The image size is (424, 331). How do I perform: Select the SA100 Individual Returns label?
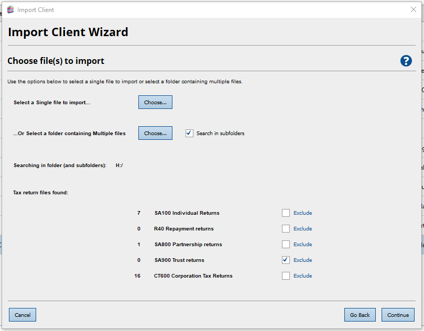point(187,213)
